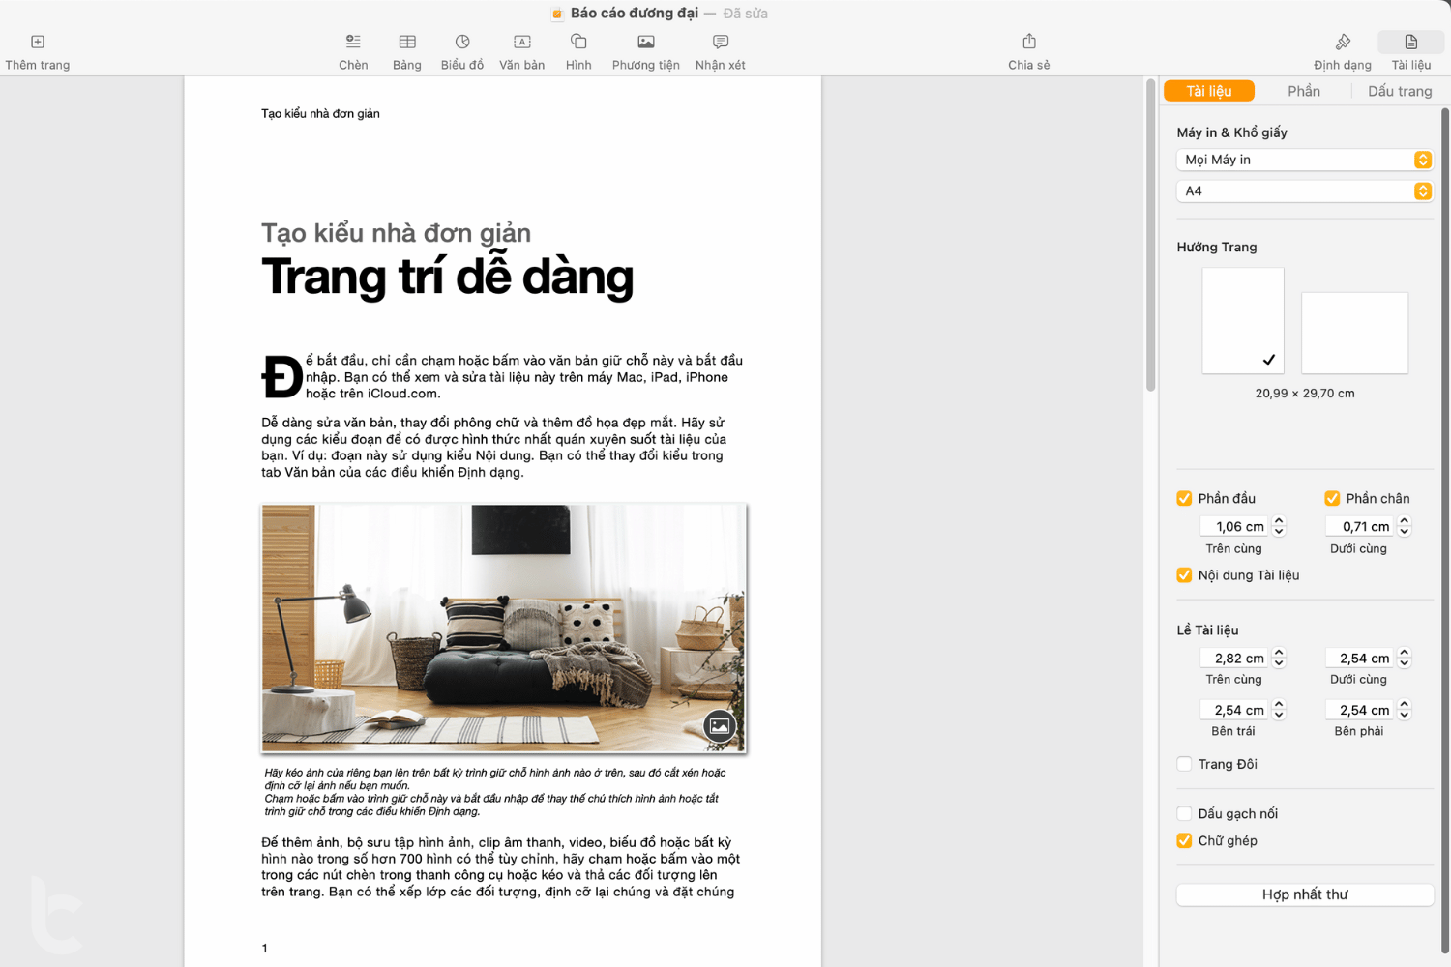Open the Hình shapes icon

[x=578, y=42]
